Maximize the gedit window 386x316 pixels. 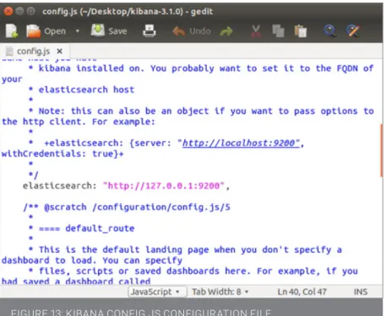pos(30,11)
